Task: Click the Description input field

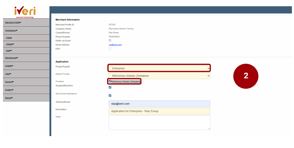Action: click(159, 111)
